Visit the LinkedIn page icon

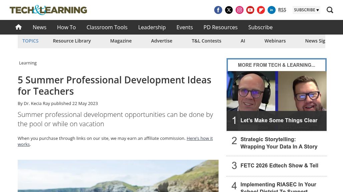[x=272, y=10]
